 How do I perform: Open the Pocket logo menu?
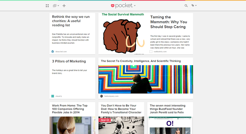[123, 6]
